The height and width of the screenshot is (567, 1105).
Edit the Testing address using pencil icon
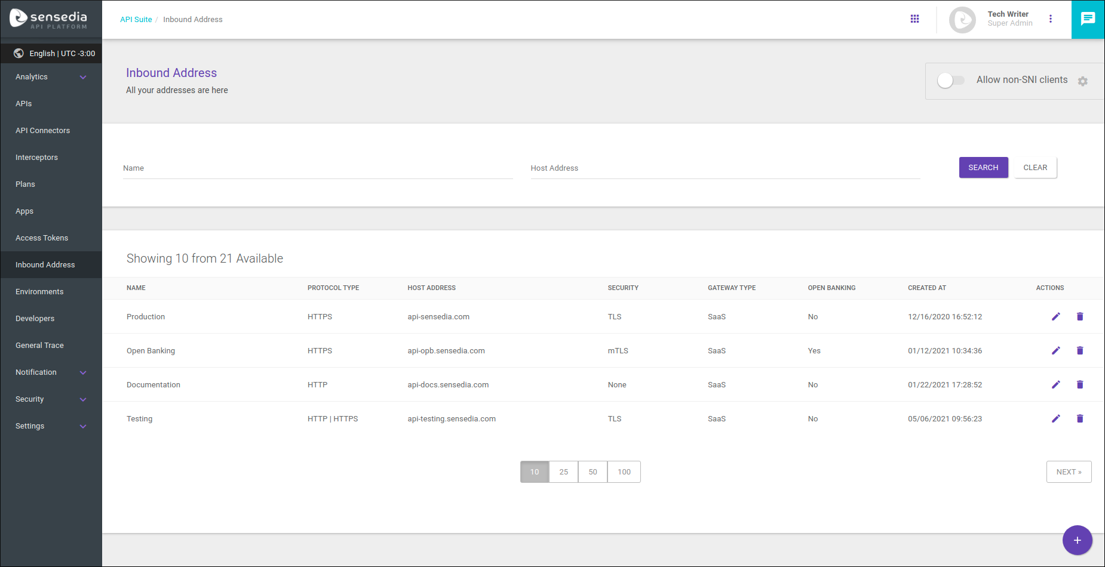(1055, 418)
